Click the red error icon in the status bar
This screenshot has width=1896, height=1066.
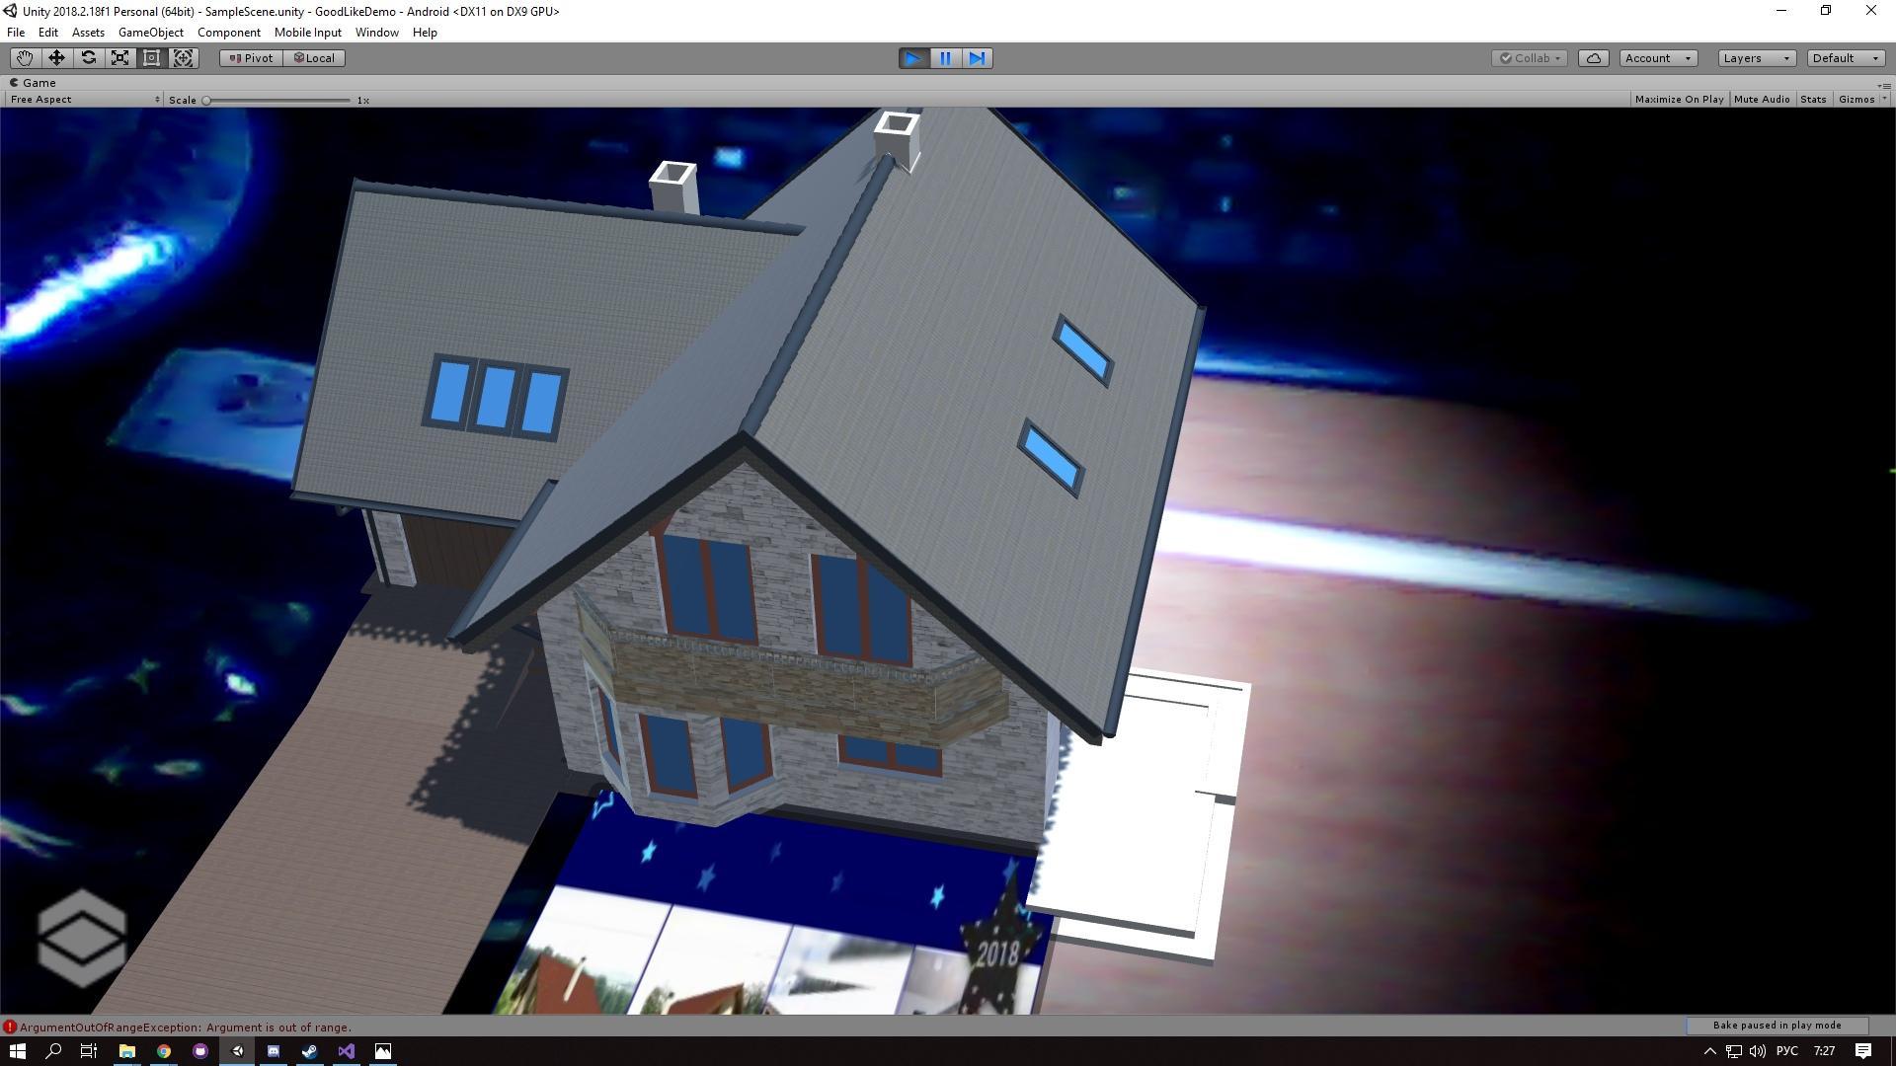pyautogui.click(x=10, y=1028)
